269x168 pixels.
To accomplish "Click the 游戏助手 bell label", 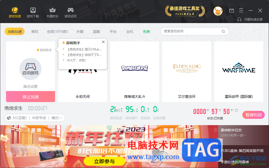I will tap(44, 50).
